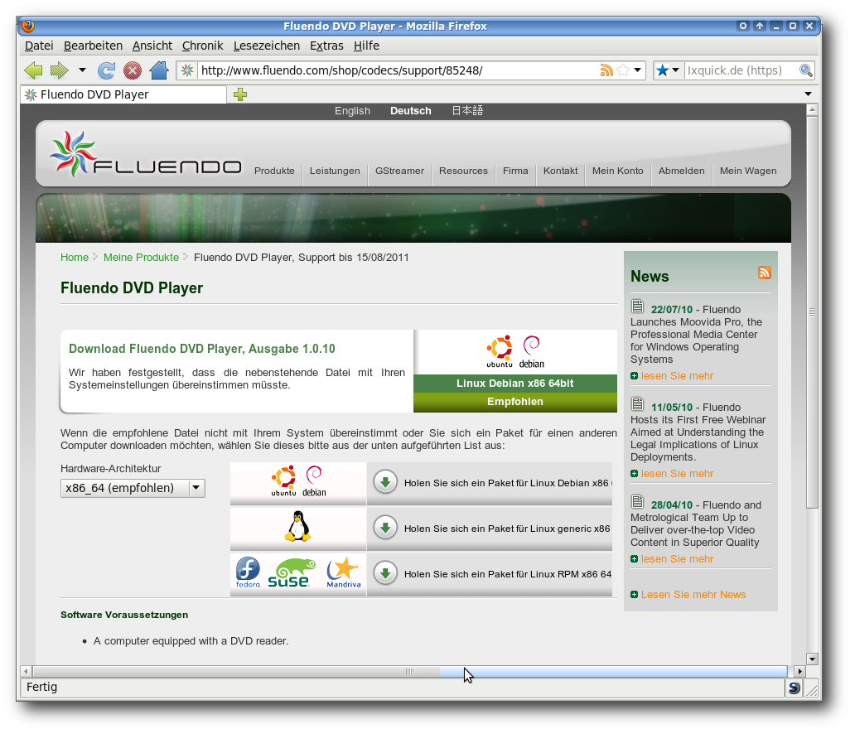Click the red stop loading icon
855x734 pixels.
(132, 70)
